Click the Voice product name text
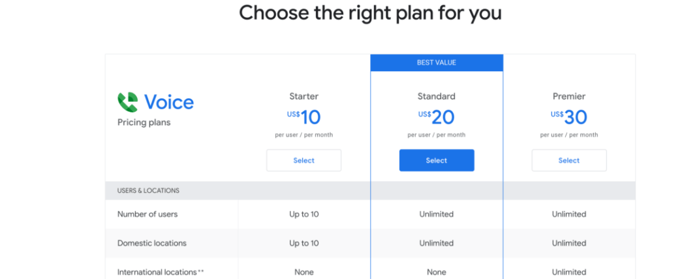 coord(169,103)
